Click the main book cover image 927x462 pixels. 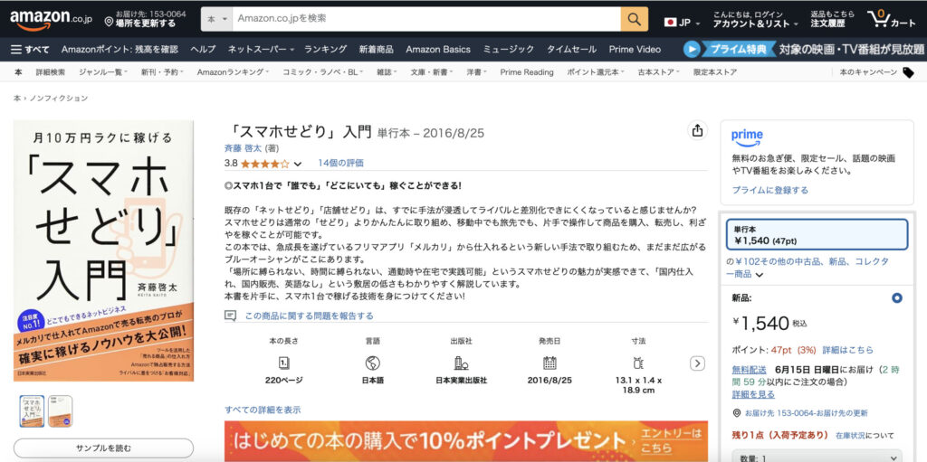click(104, 251)
